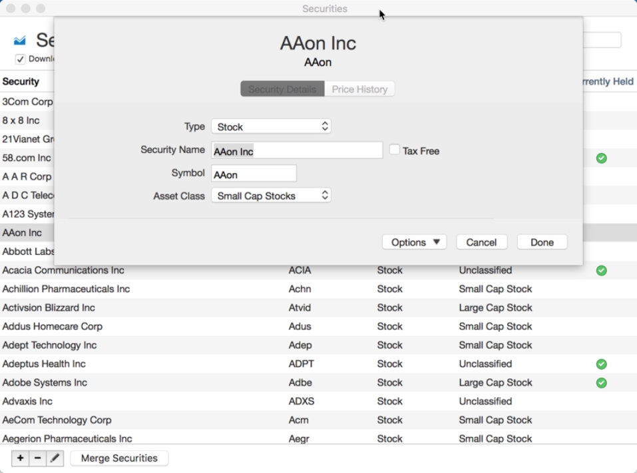Image resolution: width=637 pixels, height=473 pixels.
Task: Select the Advaxis Inc row
Action: point(27,401)
